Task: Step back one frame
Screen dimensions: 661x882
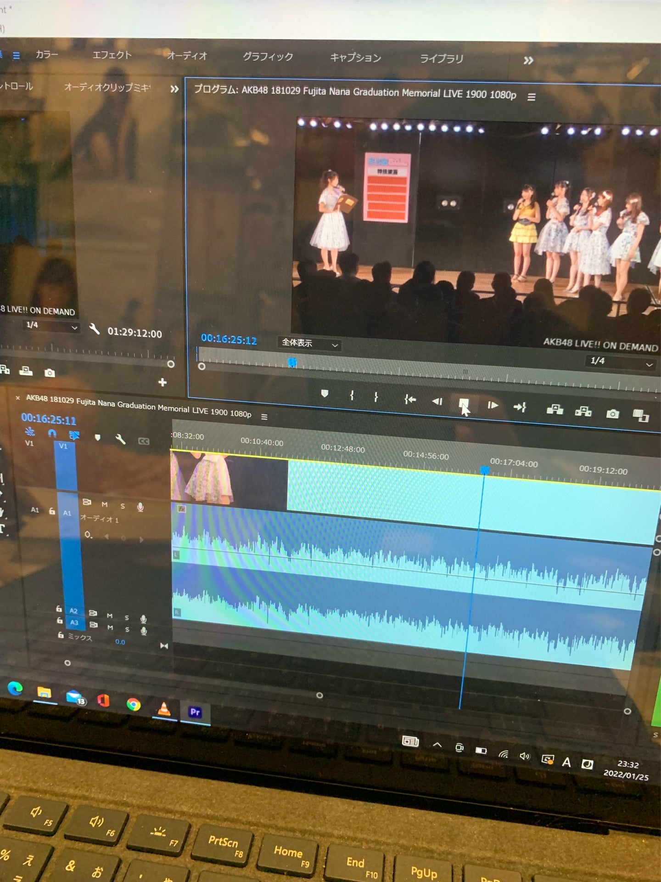Action: 437,401
